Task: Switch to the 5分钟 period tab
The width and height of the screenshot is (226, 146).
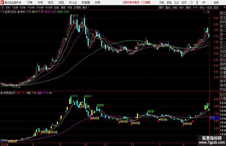Action: (22, 7)
